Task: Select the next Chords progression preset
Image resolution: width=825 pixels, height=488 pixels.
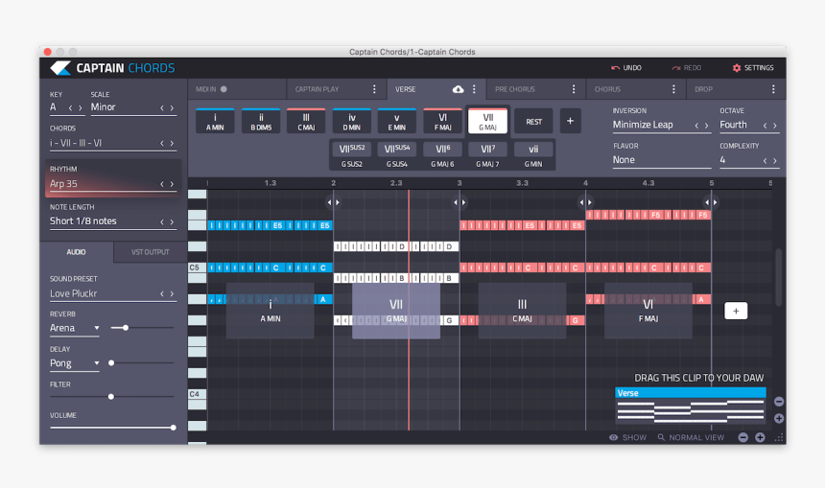Action: click(172, 143)
